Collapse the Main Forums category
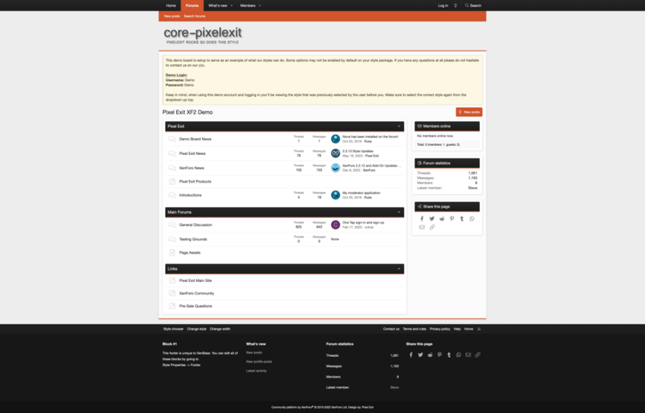Screen dimensions: 645x413 pyautogui.click(x=399, y=212)
